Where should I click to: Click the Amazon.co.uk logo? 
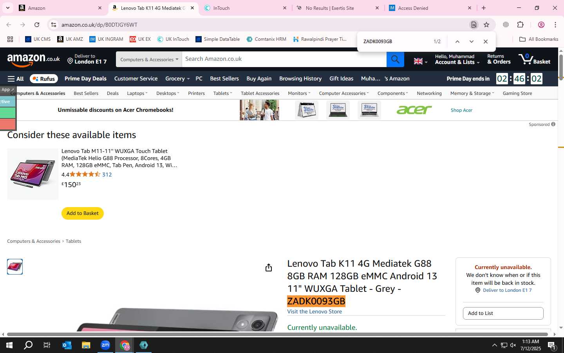click(x=34, y=60)
